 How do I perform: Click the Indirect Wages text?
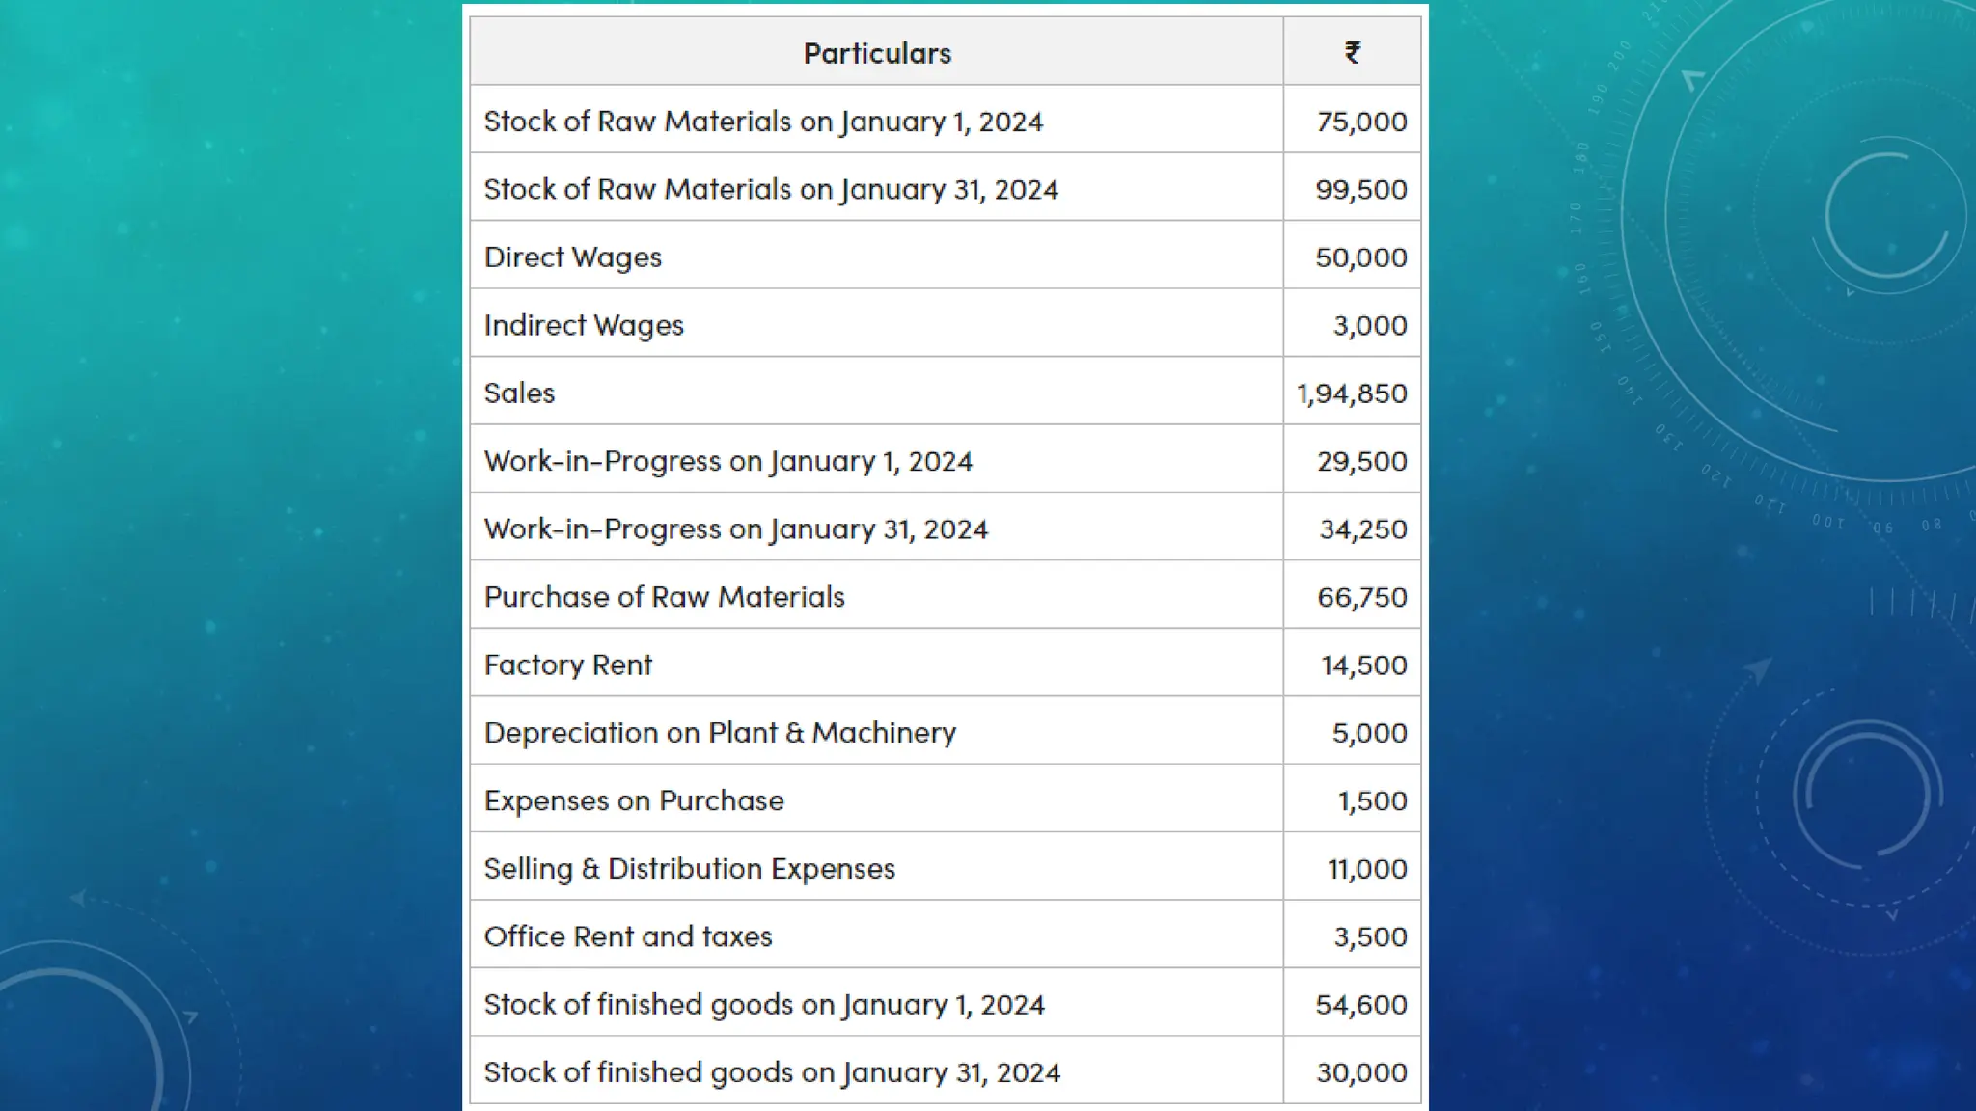[583, 325]
